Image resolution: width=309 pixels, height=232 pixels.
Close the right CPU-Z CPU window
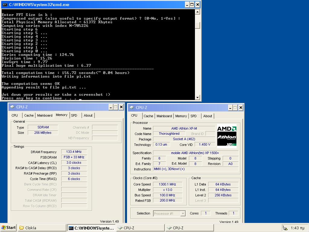pos(241,108)
